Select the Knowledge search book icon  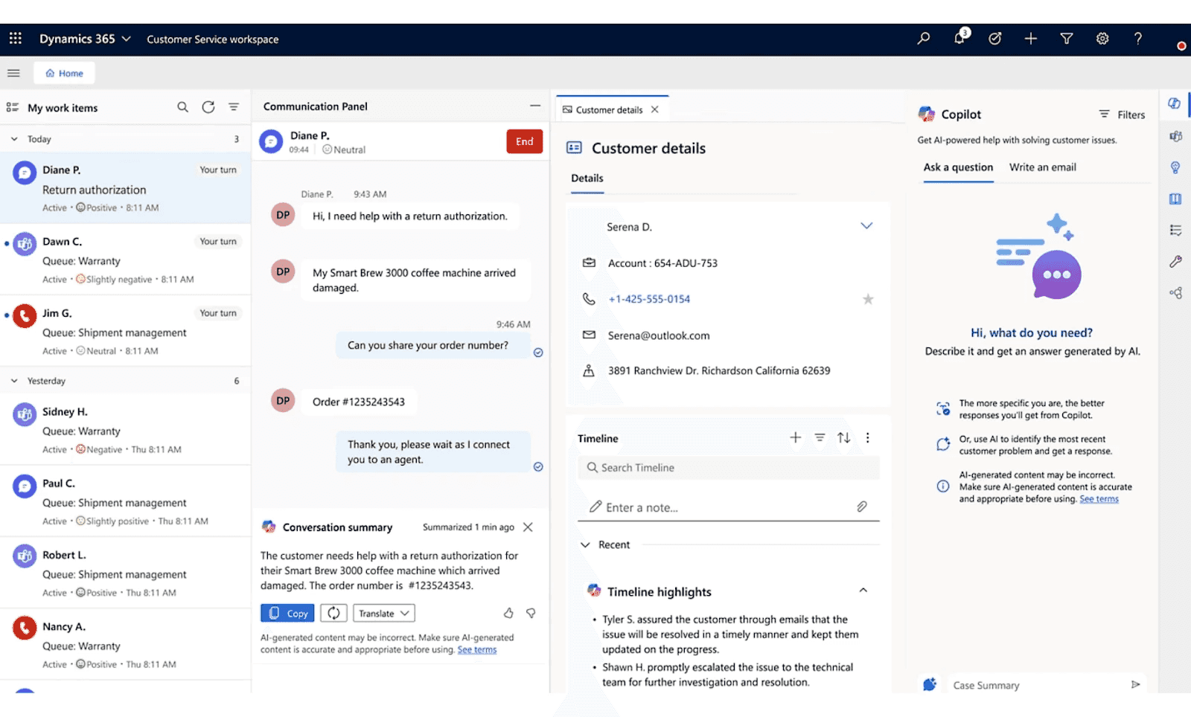coord(1175,199)
